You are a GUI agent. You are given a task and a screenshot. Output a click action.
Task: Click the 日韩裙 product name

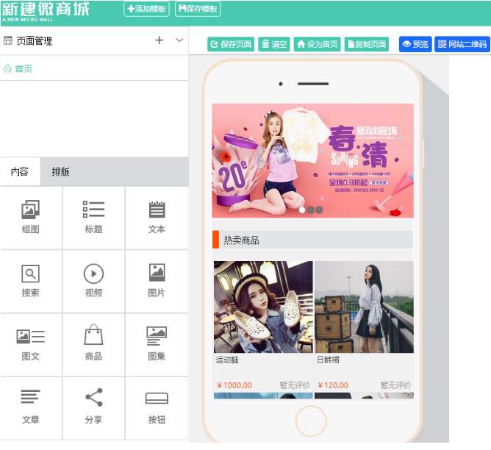pos(328,360)
